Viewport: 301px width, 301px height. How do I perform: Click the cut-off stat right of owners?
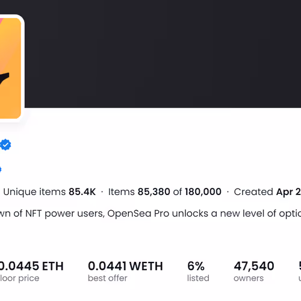click(300, 271)
